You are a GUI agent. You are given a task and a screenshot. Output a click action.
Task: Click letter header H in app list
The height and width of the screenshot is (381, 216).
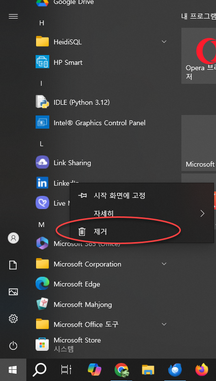(41, 23)
